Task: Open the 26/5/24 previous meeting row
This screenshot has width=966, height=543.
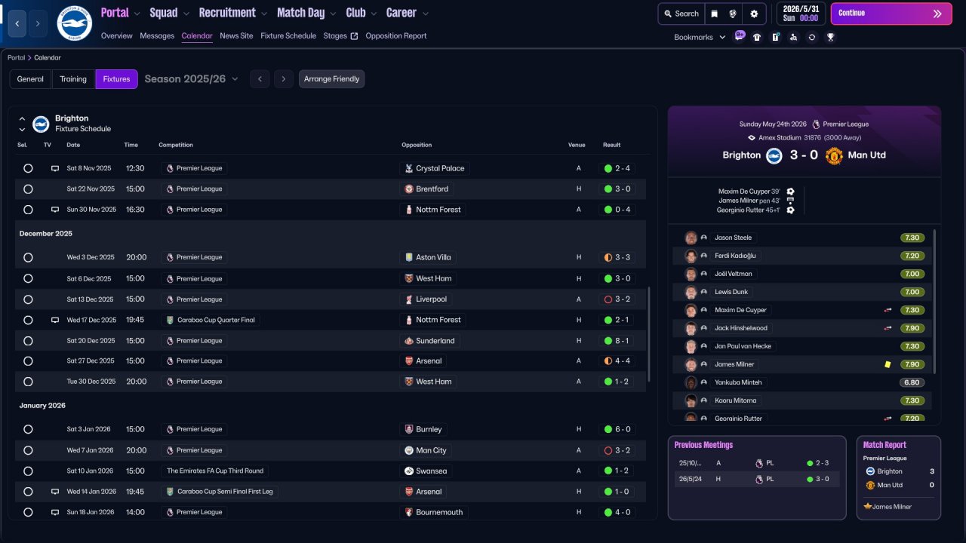Action: (756, 479)
